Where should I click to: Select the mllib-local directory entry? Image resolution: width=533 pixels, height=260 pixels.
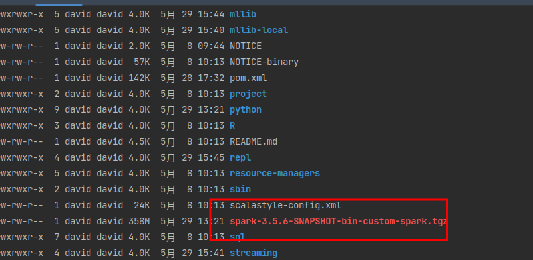(x=259, y=30)
